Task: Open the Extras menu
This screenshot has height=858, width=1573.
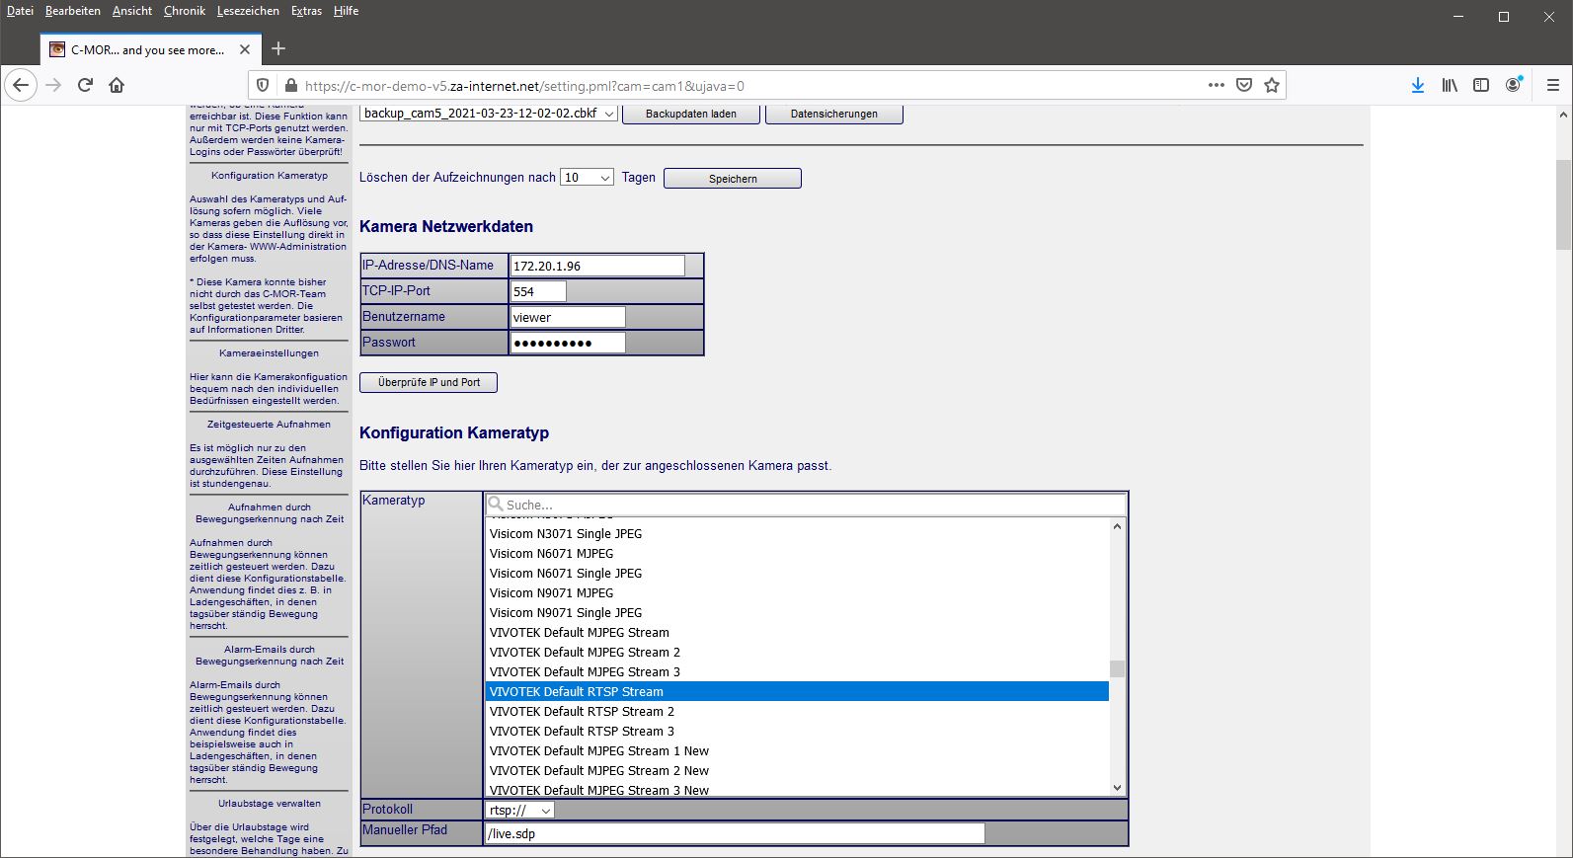Action: 306,11
